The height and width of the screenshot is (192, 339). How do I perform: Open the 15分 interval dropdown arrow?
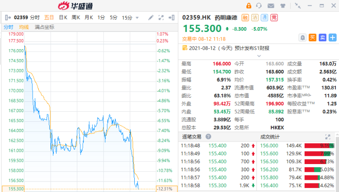137,18
